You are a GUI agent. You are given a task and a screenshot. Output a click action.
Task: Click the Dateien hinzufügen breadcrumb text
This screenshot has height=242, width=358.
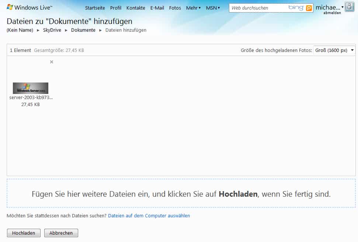click(126, 30)
